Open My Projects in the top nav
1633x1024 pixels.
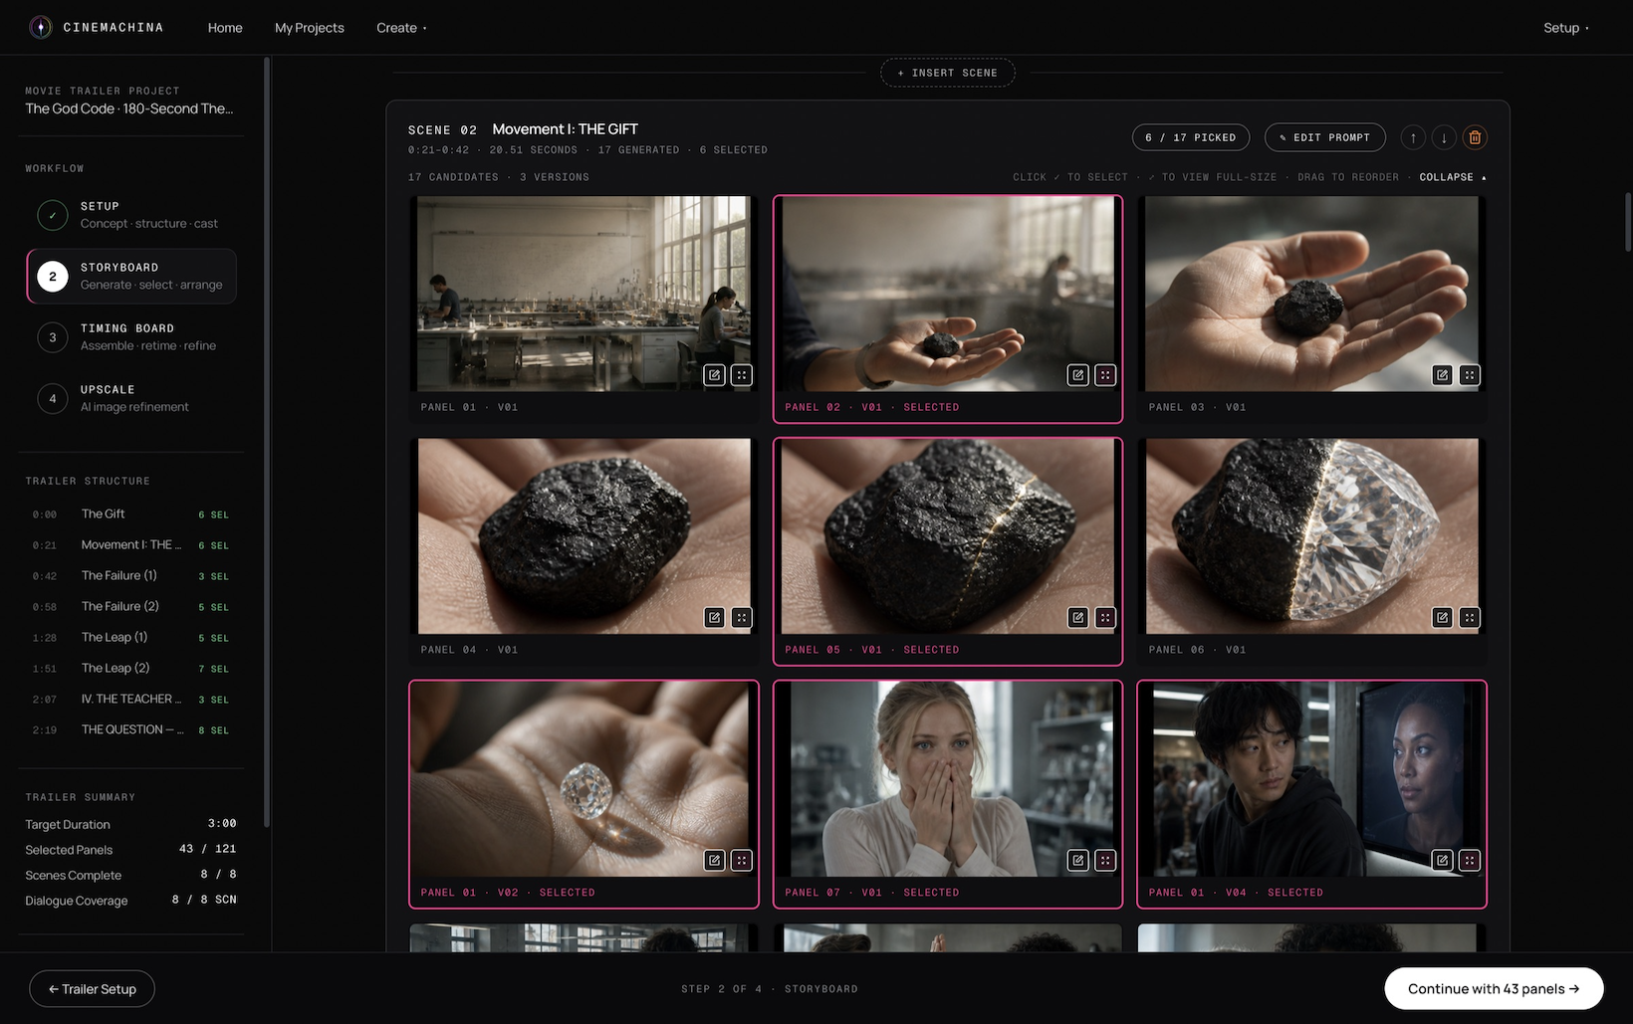pos(310,28)
